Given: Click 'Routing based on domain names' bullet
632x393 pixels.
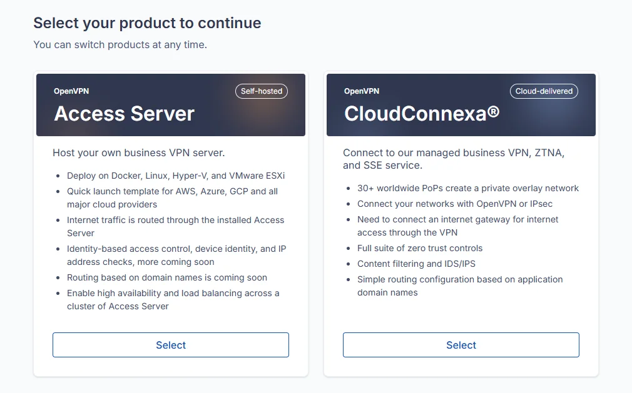Looking at the screenshot, I should point(167,277).
